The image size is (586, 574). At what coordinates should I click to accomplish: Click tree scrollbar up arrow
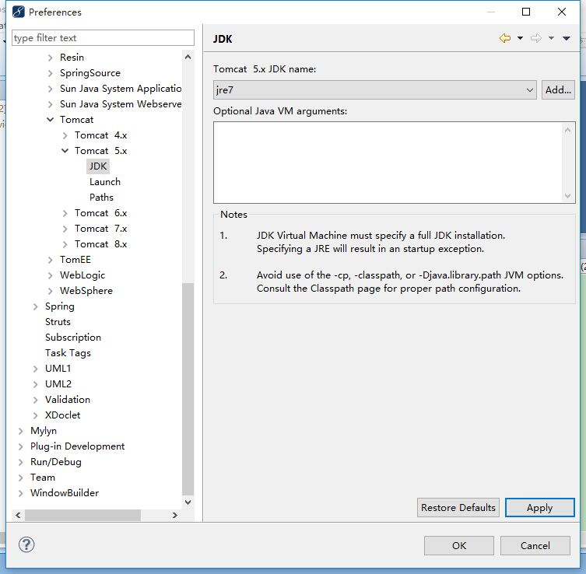[188, 57]
